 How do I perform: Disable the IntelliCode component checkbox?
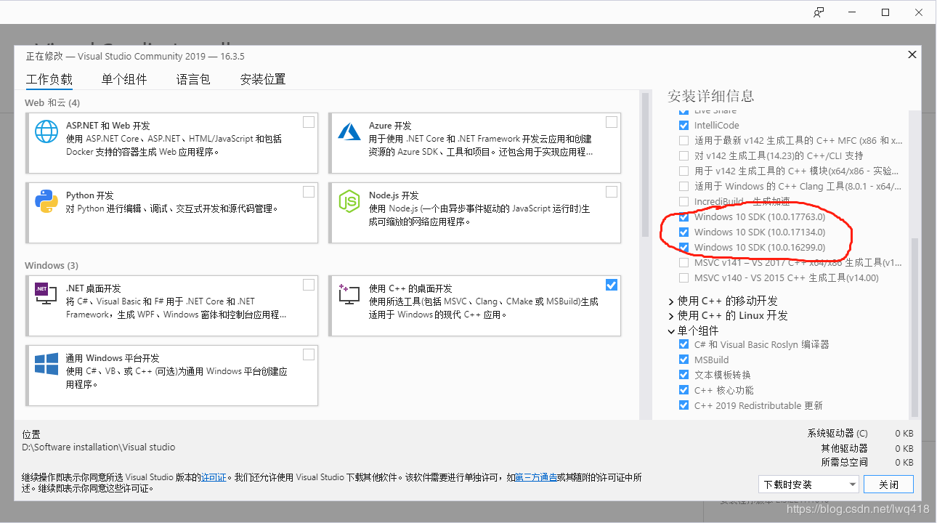point(684,125)
